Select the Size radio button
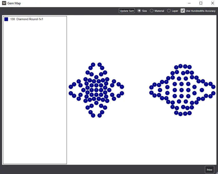Screen dimensions: 218x174 pos(139,11)
